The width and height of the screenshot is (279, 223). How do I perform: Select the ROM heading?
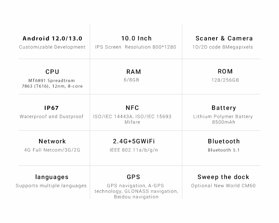[x=225, y=71]
